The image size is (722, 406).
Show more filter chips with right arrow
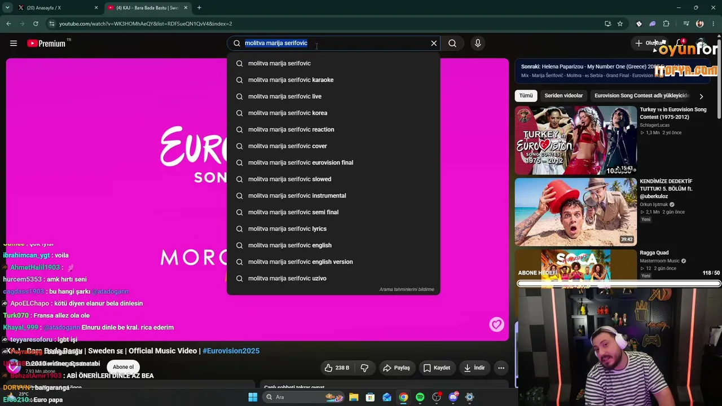pos(701,96)
